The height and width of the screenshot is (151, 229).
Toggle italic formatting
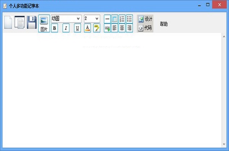click(66, 28)
